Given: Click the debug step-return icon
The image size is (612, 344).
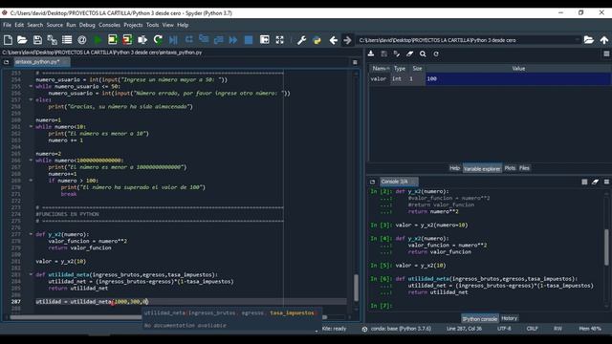Looking at the screenshot, I should click(219, 40).
